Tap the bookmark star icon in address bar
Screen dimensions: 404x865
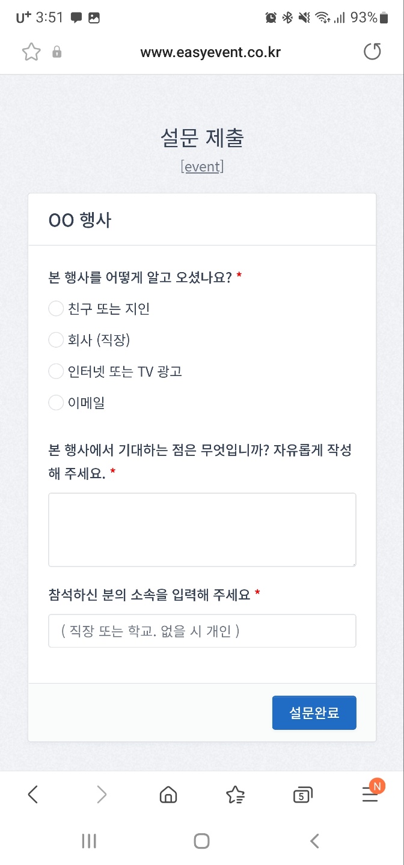31,52
